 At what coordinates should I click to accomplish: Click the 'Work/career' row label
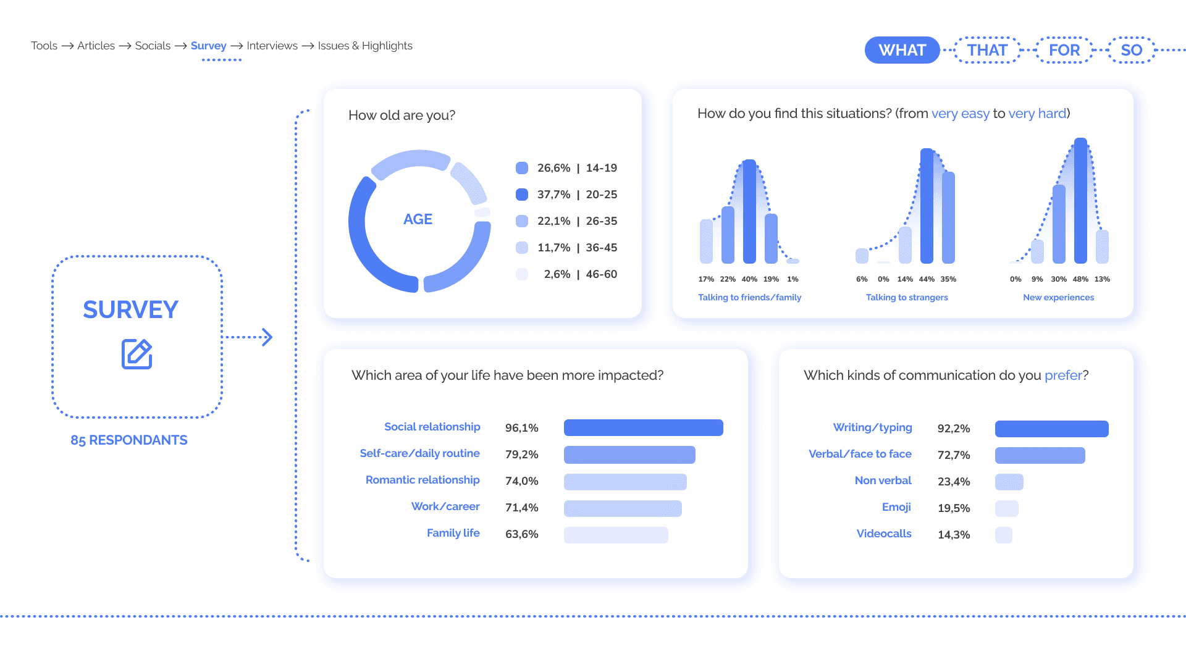[x=445, y=506]
